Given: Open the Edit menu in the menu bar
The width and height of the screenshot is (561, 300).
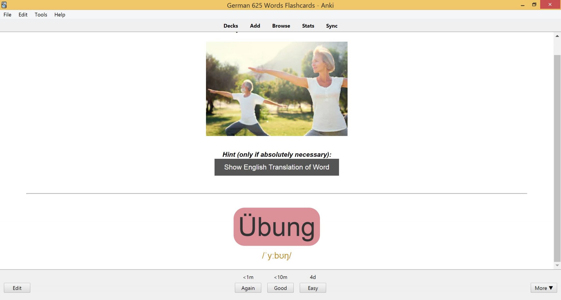Looking at the screenshot, I should [23, 15].
